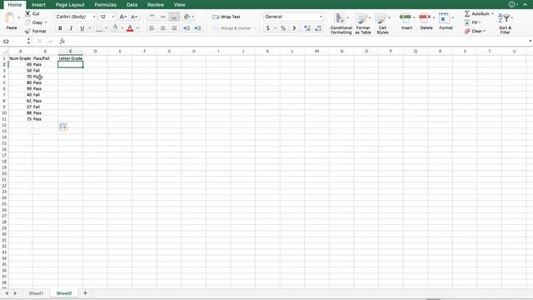Image resolution: width=533 pixels, height=300 pixels.
Task: Toggle Bold formatting
Action: tap(60, 28)
